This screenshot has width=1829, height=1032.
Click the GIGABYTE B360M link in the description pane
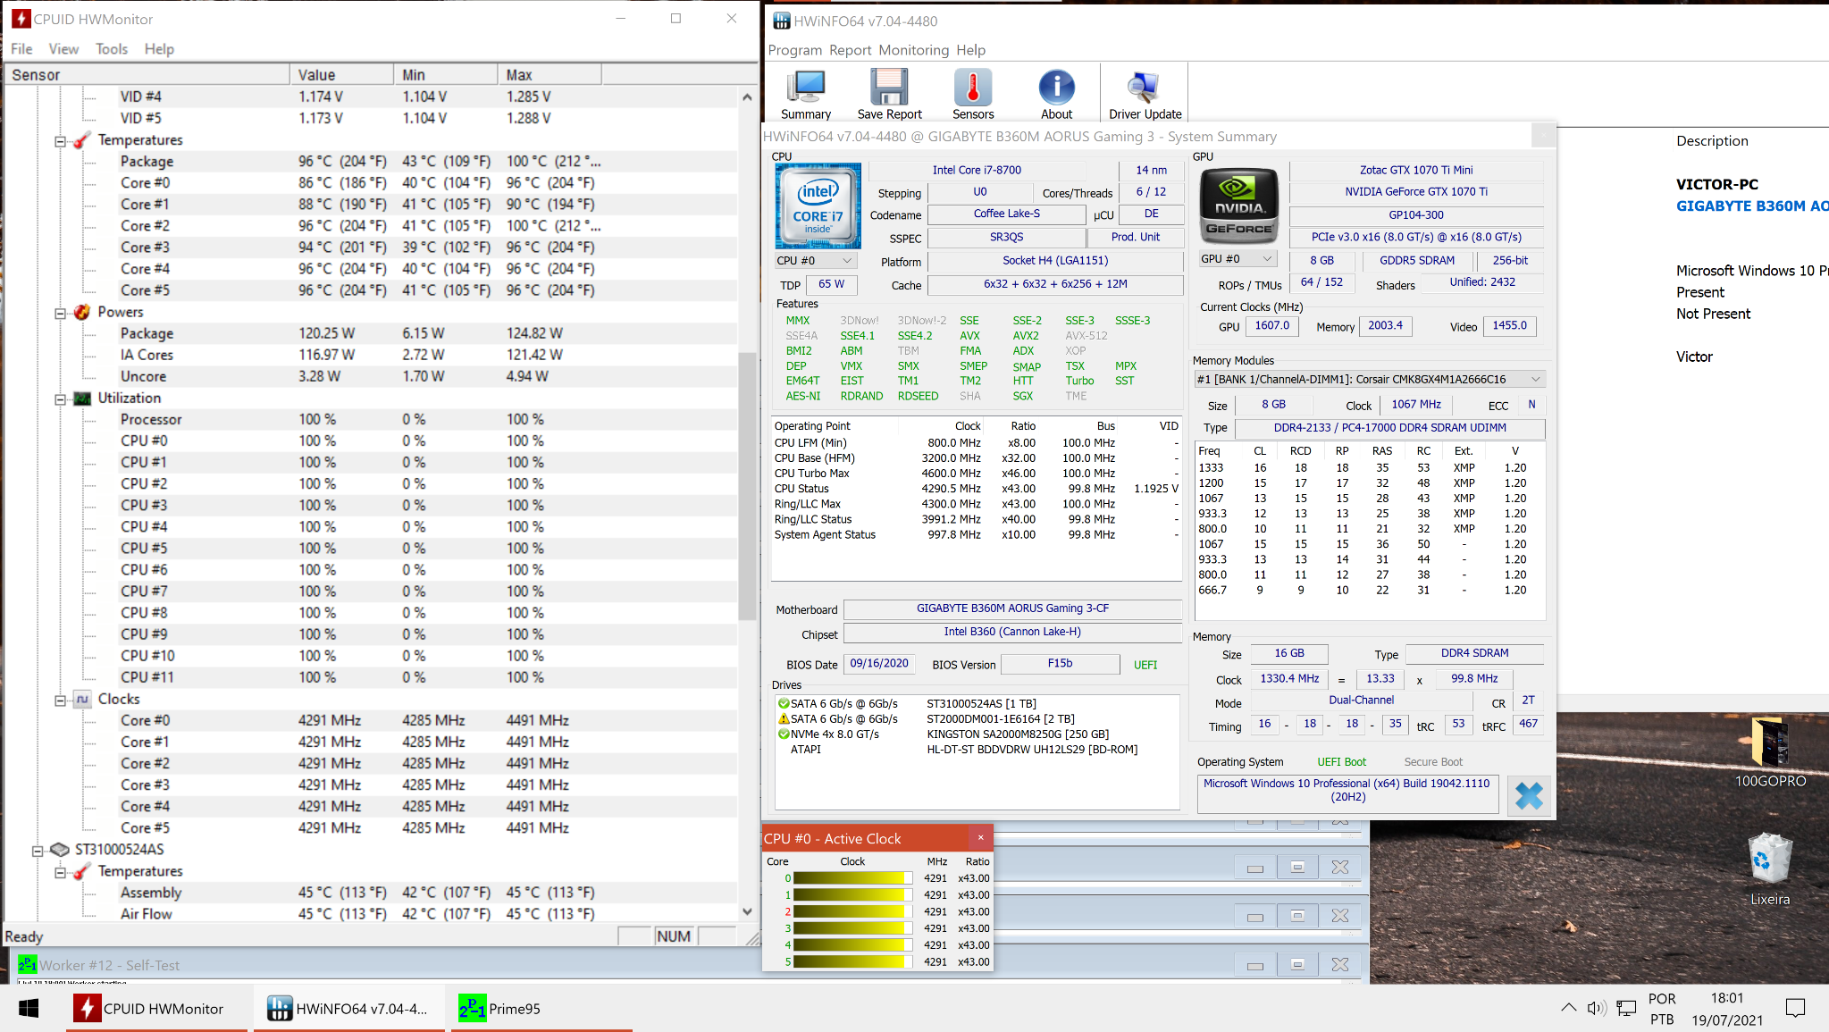[x=1751, y=206]
